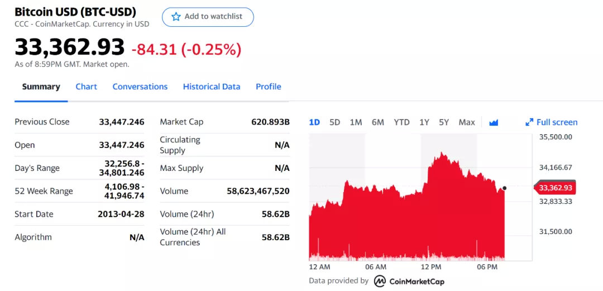Go to the Historical Data tab

[212, 87]
